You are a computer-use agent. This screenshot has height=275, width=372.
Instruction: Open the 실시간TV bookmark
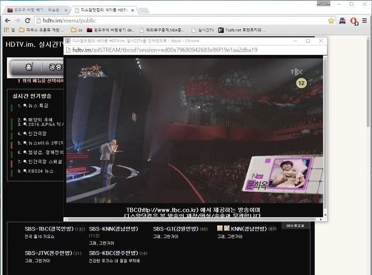(x=203, y=30)
